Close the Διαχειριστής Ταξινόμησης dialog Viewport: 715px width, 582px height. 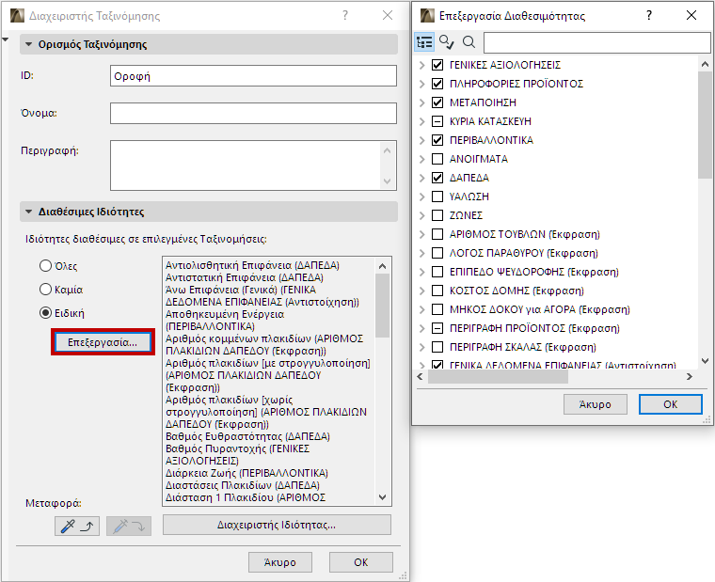point(388,15)
